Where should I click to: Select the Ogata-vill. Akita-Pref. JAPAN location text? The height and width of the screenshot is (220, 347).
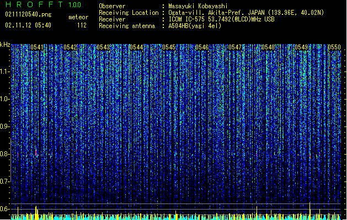[246, 13]
